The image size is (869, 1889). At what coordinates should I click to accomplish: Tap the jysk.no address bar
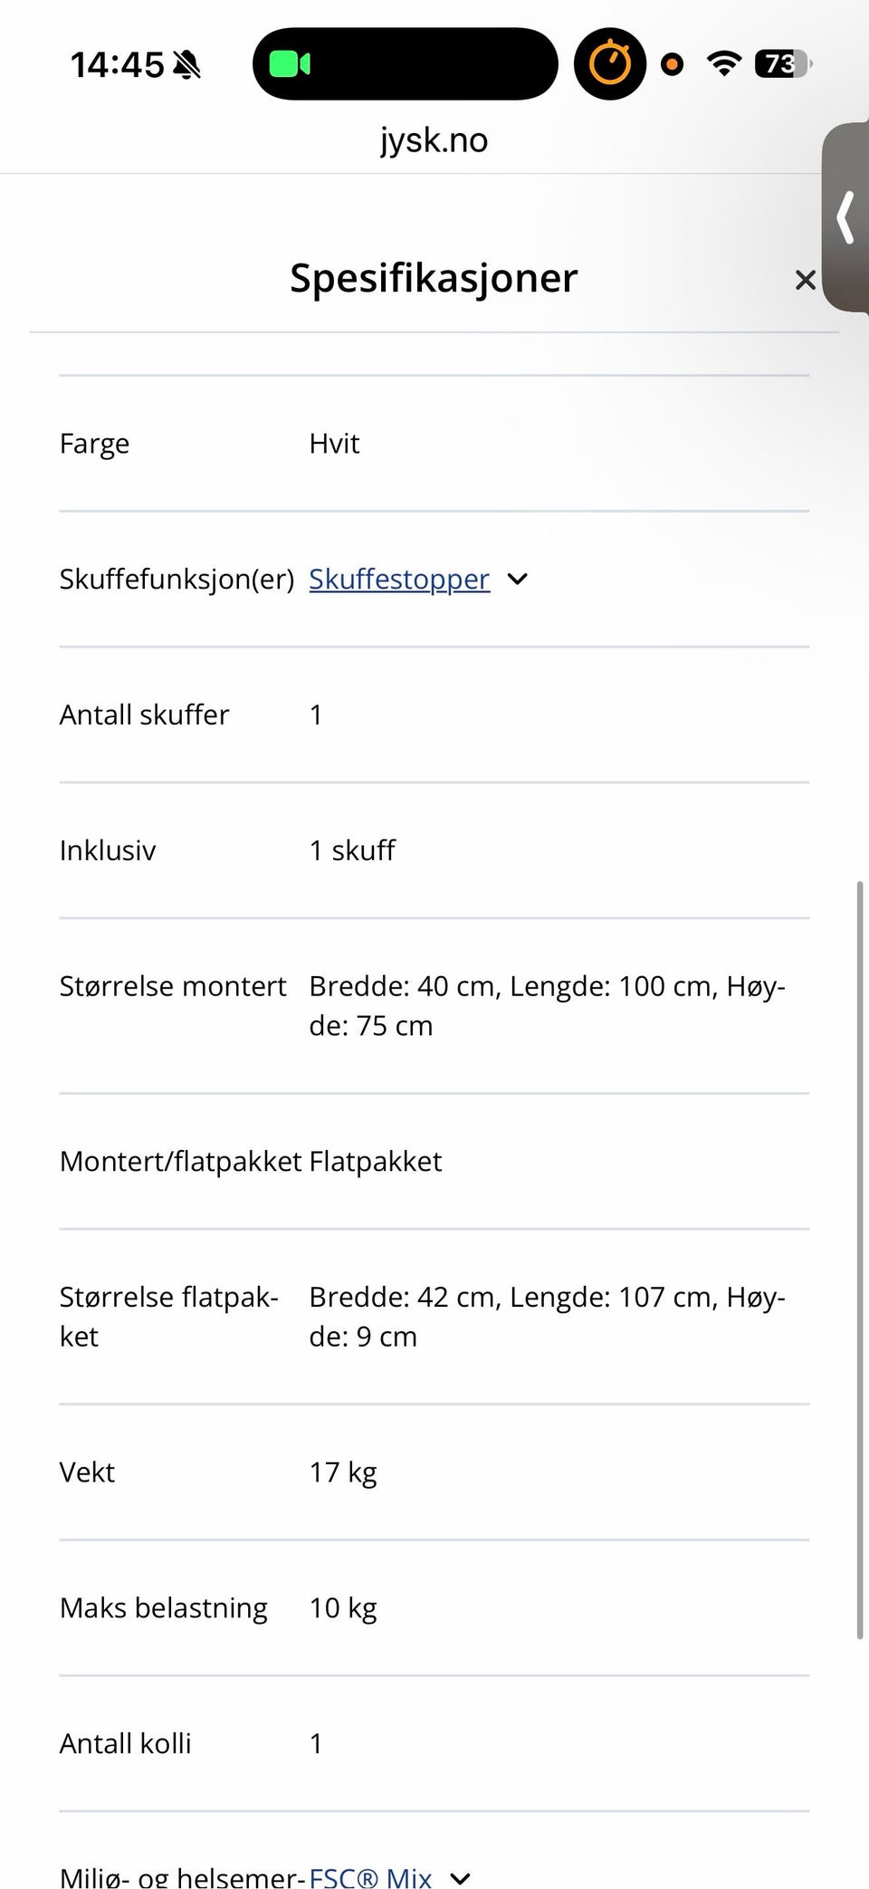pos(434,140)
